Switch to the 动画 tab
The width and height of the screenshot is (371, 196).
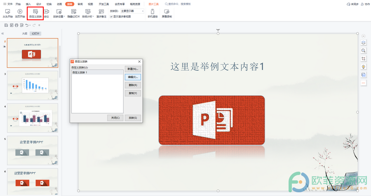59,4
